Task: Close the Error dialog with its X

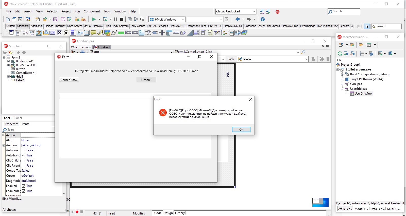Action: (251, 99)
